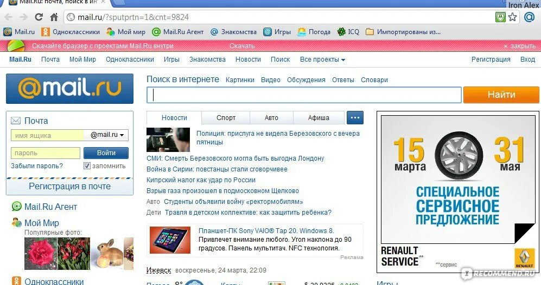
Task: Click the Renault Service ad banner
Action: coord(457,191)
